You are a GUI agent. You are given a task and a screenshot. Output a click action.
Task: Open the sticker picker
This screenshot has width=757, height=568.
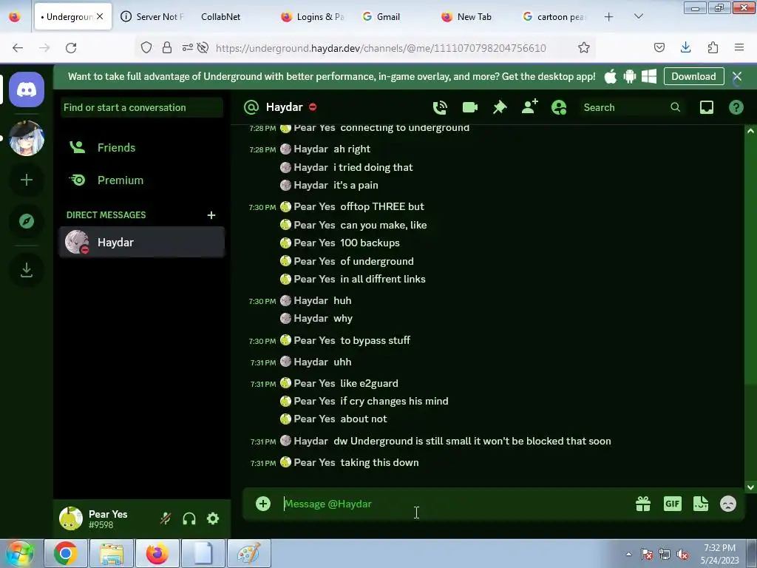(701, 504)
